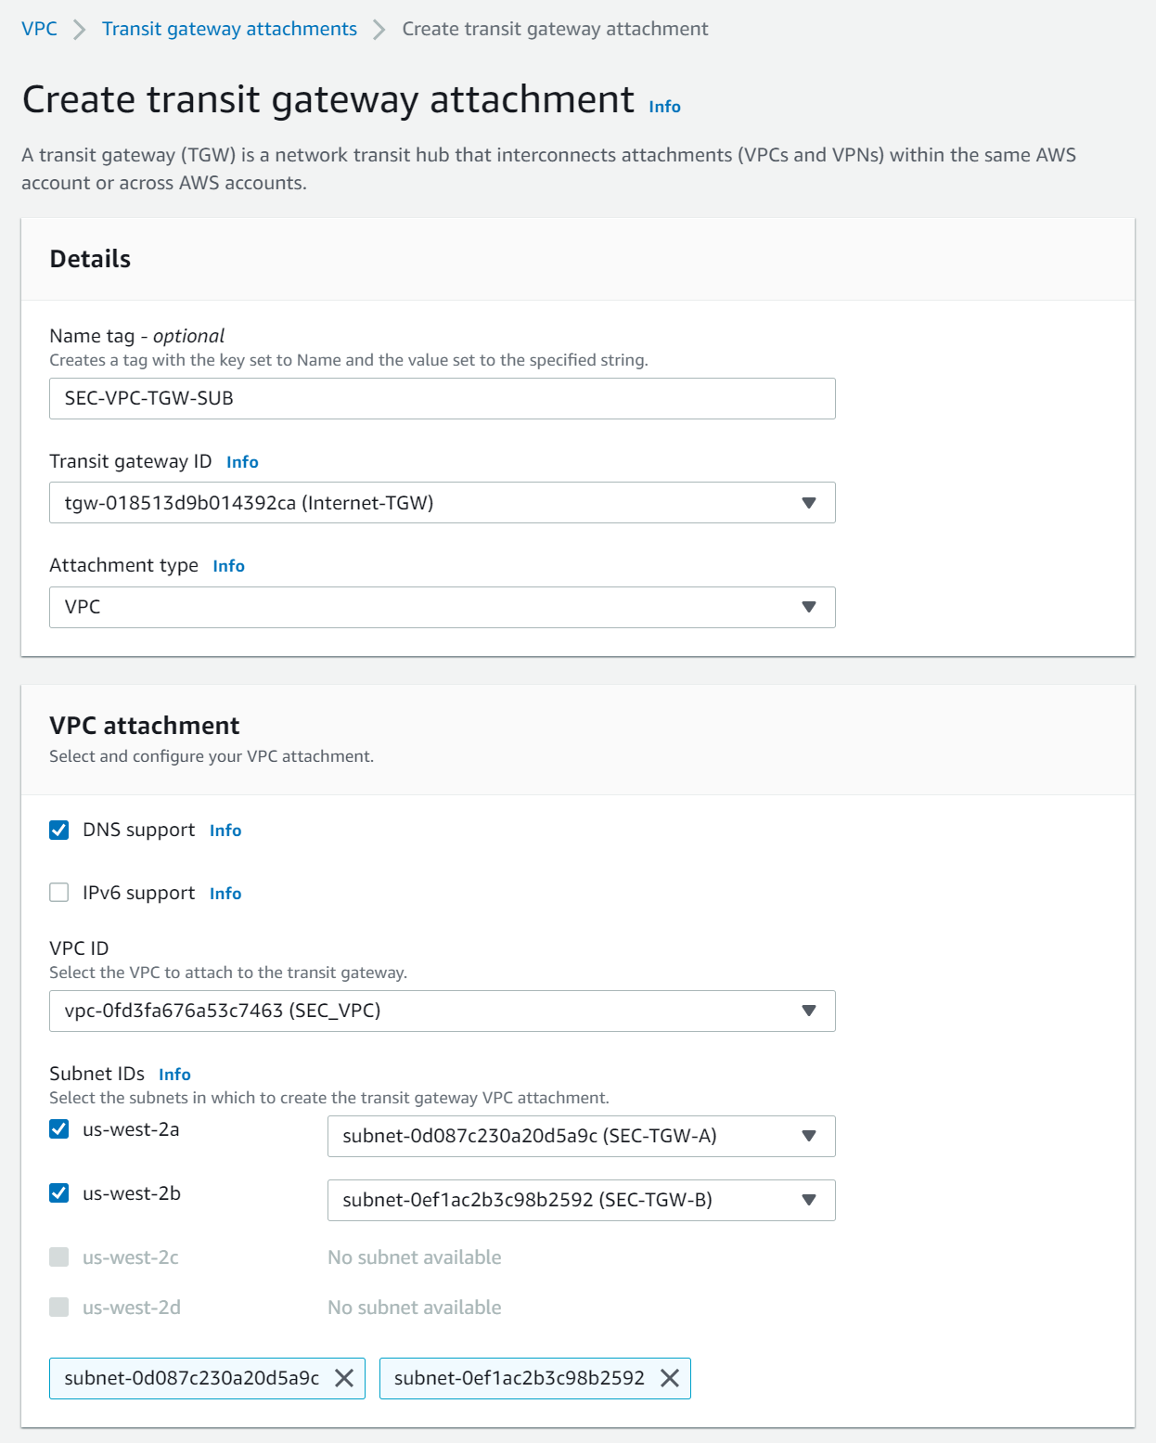Click Info beside Transit gateway ID

click(242, 462)
